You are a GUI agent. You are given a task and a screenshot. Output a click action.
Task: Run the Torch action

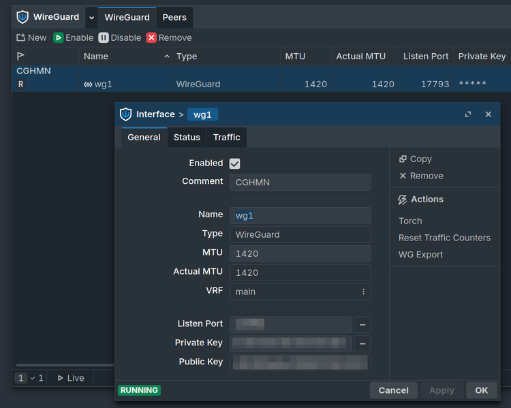click(x=410, y=221)
